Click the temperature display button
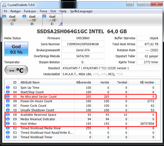The width and height of the screenshot is (164, 146). (16, 70)
